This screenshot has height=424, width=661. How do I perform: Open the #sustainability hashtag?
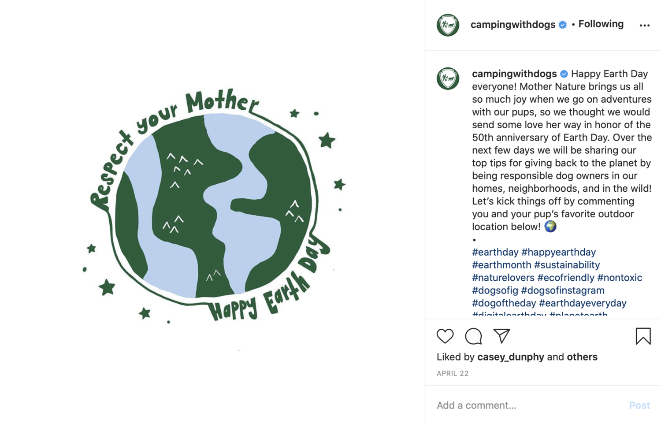567,265
